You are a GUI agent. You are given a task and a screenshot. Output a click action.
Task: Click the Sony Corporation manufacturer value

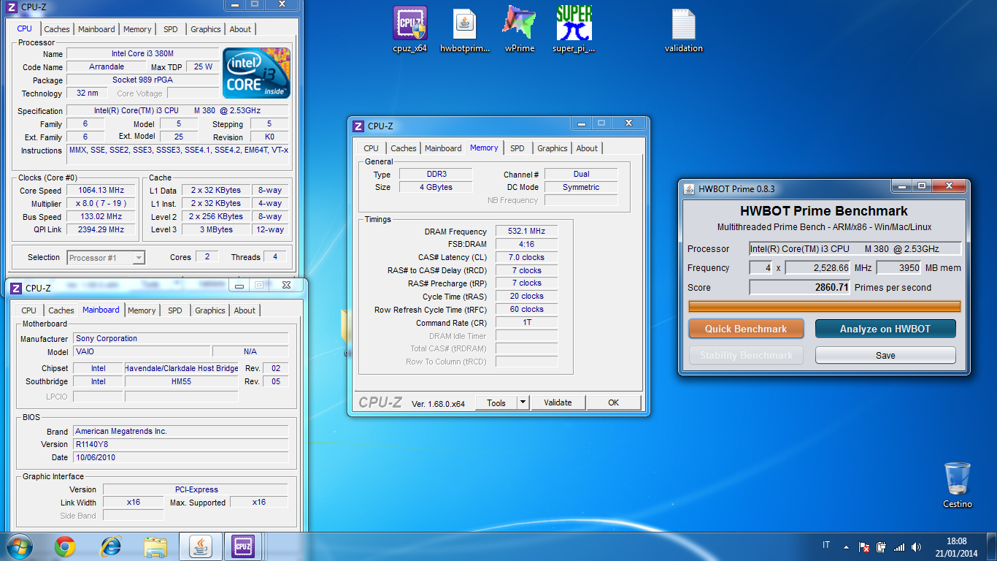(x=181, y=339)
